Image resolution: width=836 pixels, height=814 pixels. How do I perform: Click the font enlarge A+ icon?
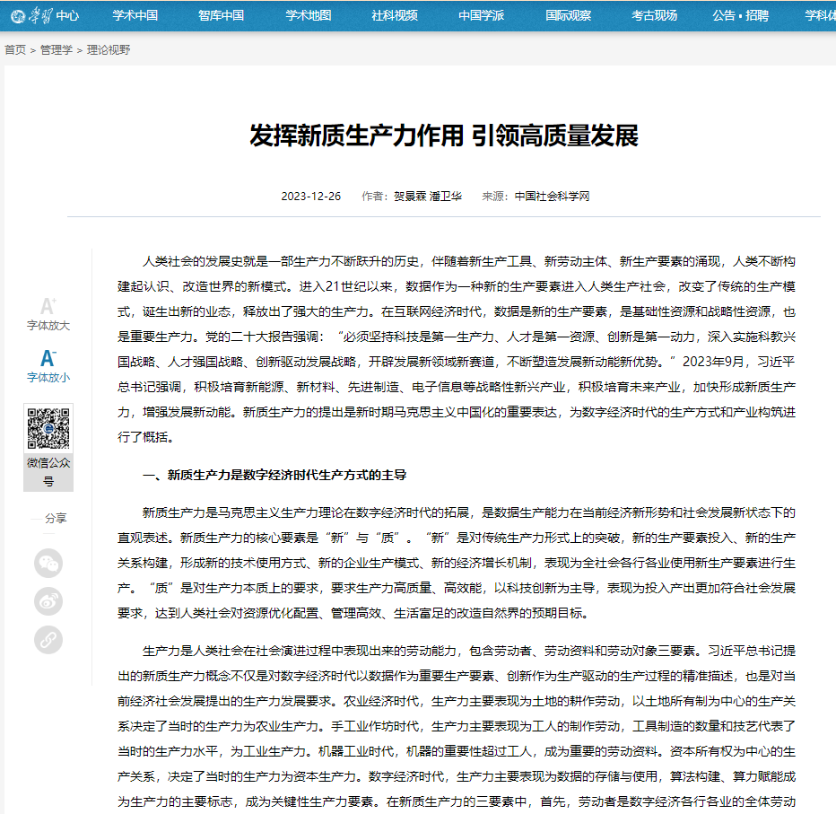[48, 306]
